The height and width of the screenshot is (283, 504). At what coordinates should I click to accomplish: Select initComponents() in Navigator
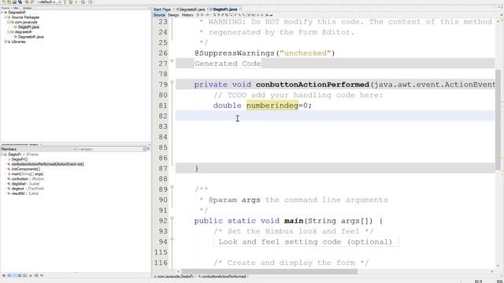[x=26, y=169]
